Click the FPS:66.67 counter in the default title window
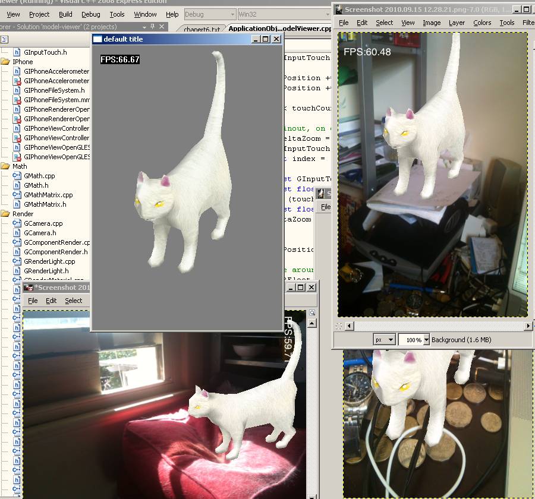This screenshot has height=499, width=535. point(120,59)
